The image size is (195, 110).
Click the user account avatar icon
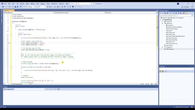178,4
